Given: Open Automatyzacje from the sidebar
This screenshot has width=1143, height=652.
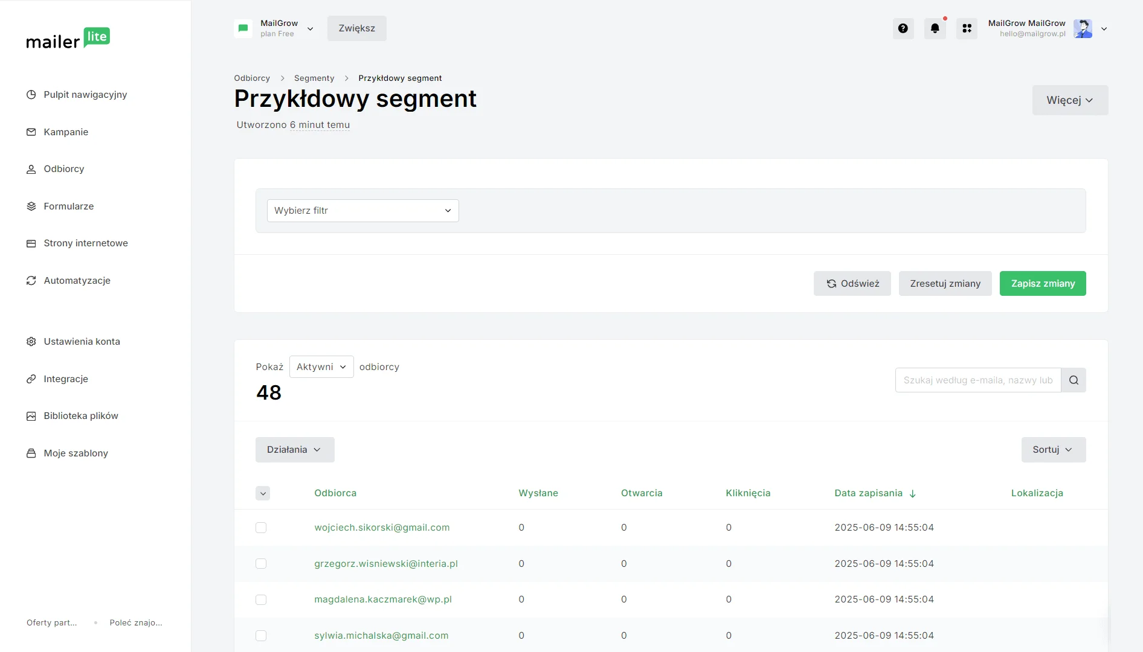Looking at the screenshot, I should pos(77,281).
